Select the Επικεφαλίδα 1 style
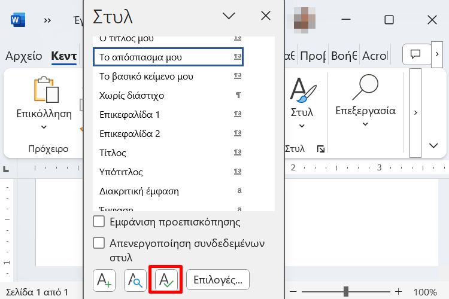Viewport: 449px width, 299px height. click(x=130, y=115)
